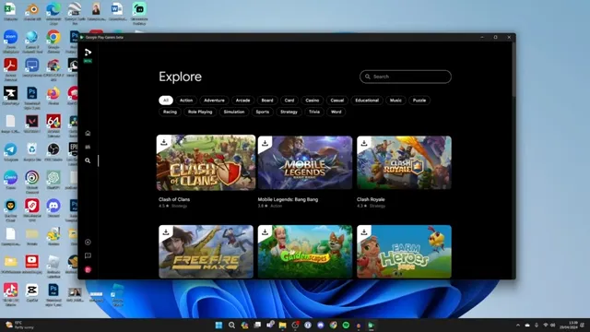Filter games by Strategy
The width and height of the screenshot is (590, 332).
pos(289,112)
